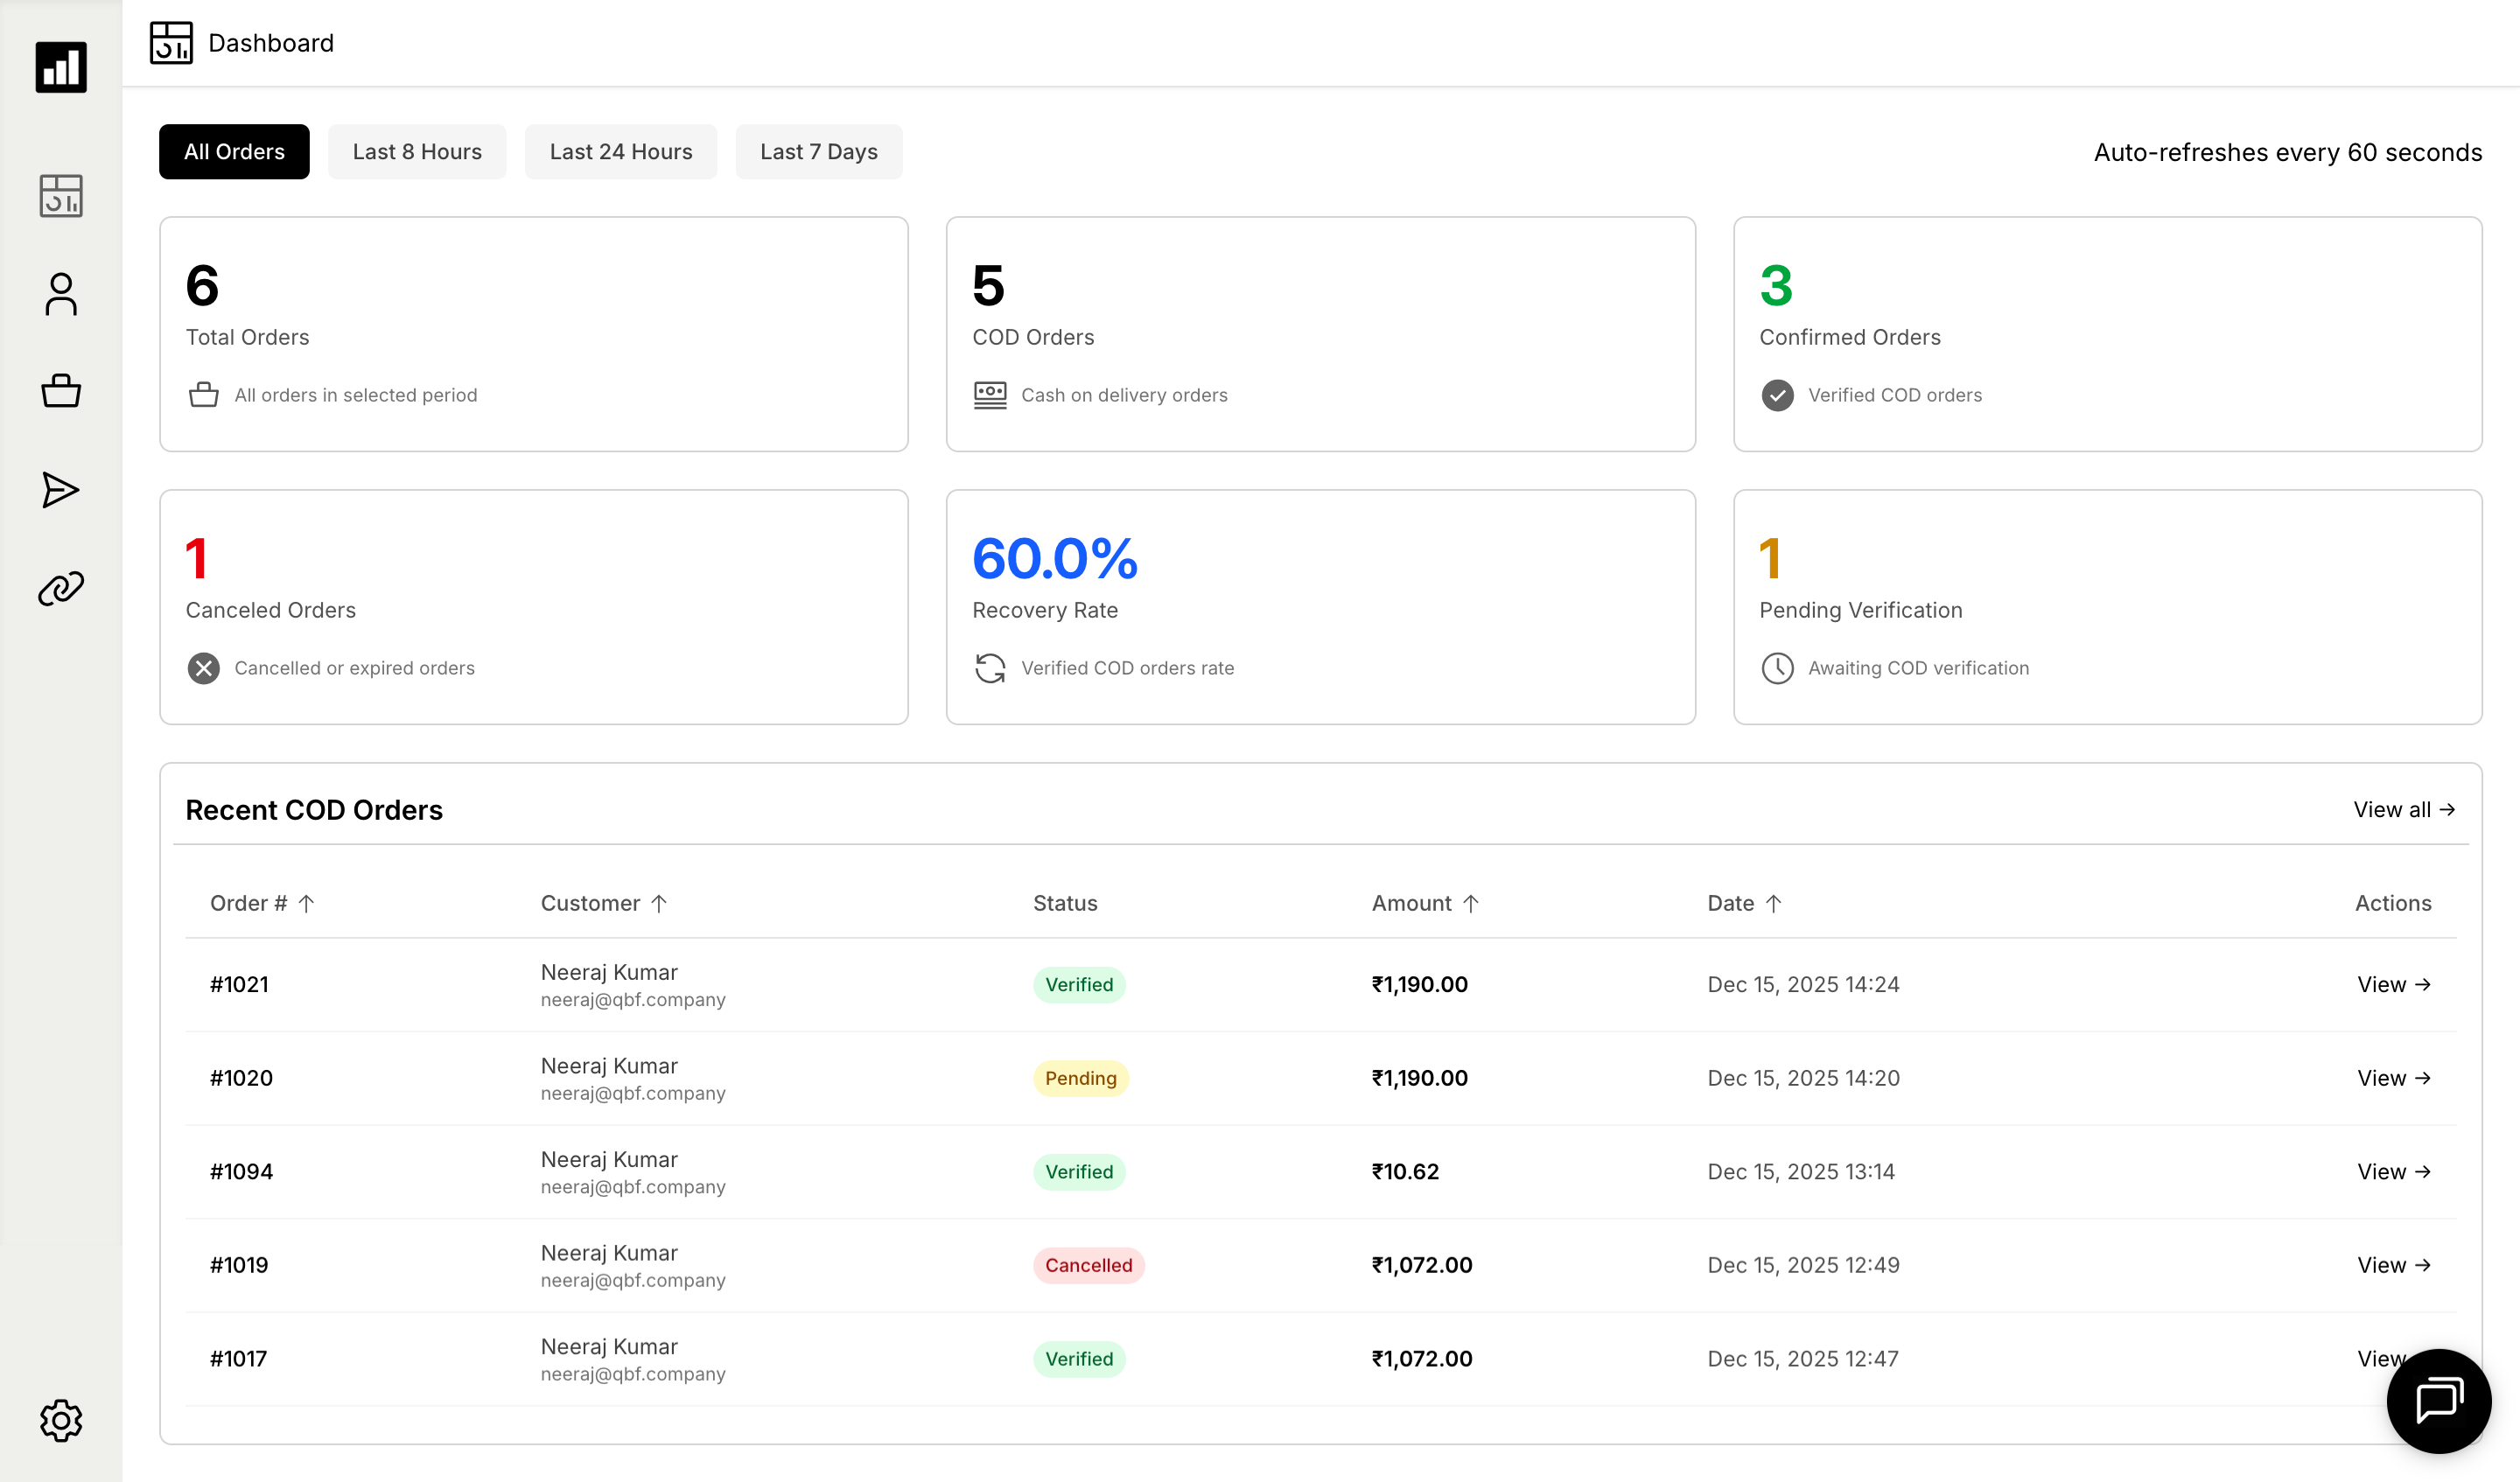Open the chain link icon in sidebar

tap(61, 588)
